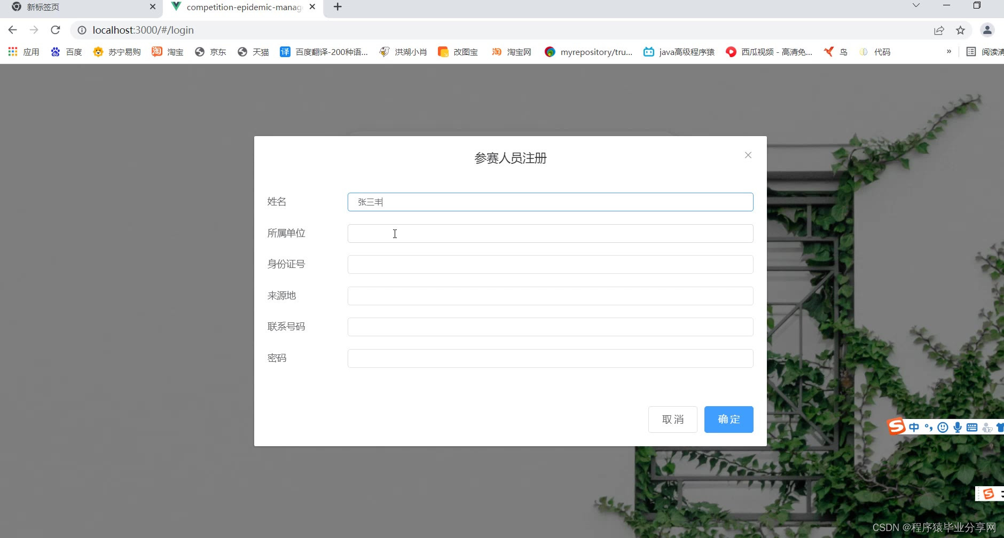
Task: Close the 新标签页 tab
Action: pyautogui.click(x=152, y=7)
